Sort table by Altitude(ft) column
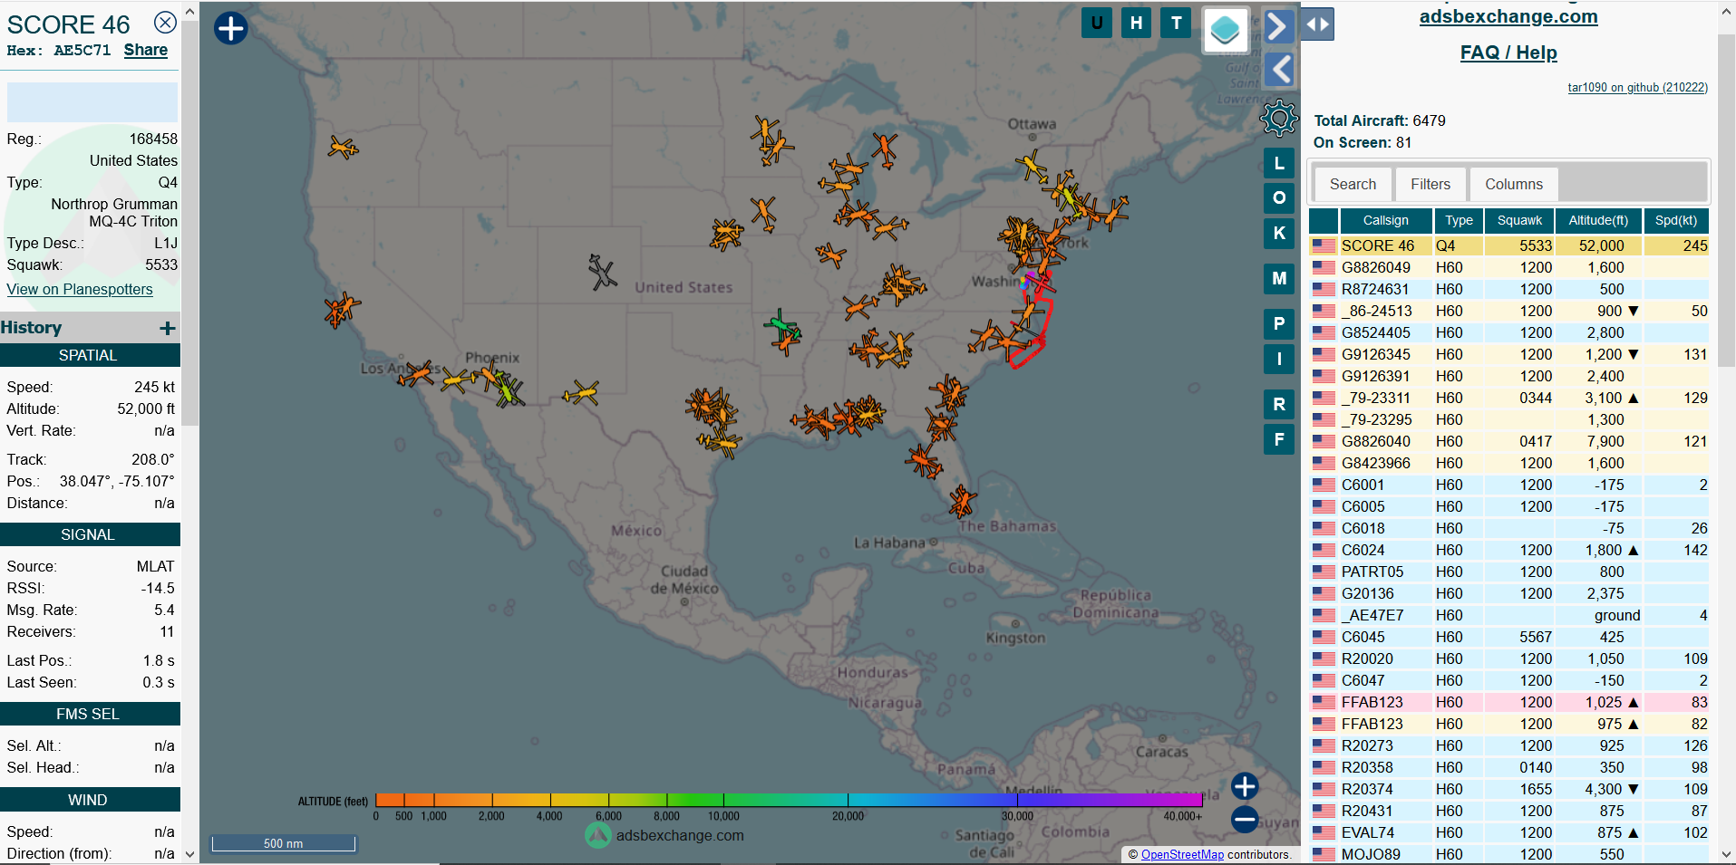1736x865 pixels. pos(1598,220)
